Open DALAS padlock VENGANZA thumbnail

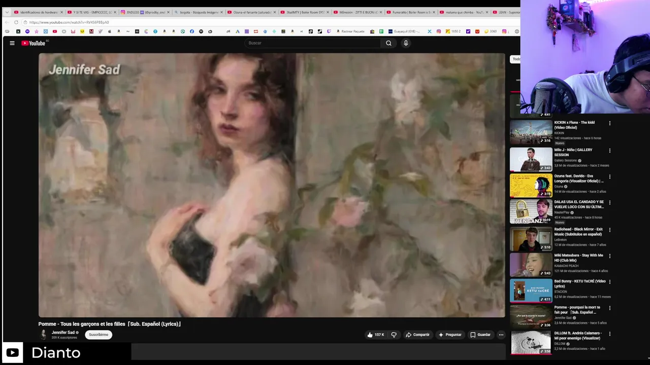pos(531,212)
